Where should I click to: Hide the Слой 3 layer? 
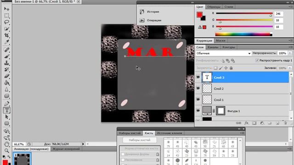198,77
